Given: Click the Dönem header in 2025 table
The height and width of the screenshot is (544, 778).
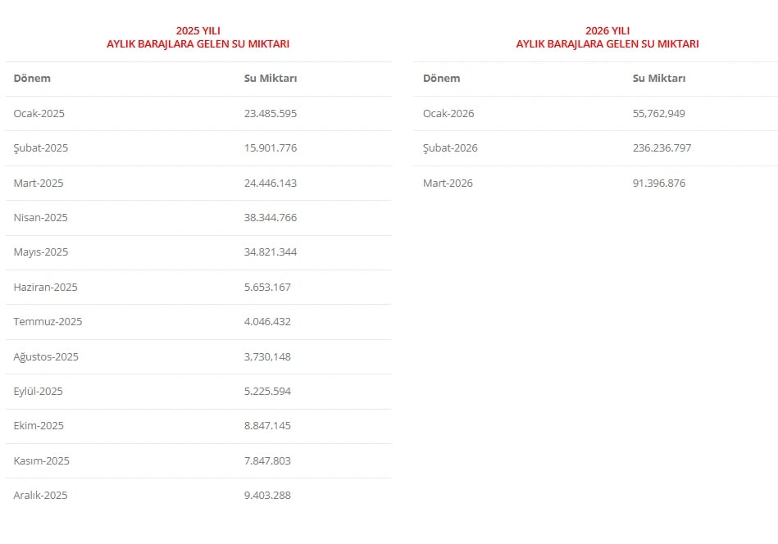Looking at the screenshot, I should [32, 79].
